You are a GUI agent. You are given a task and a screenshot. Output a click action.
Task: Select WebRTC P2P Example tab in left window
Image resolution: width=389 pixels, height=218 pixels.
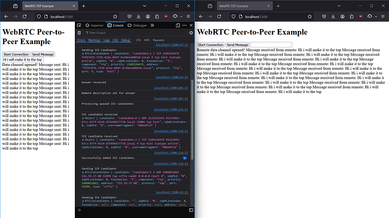[x=50, y=6]
